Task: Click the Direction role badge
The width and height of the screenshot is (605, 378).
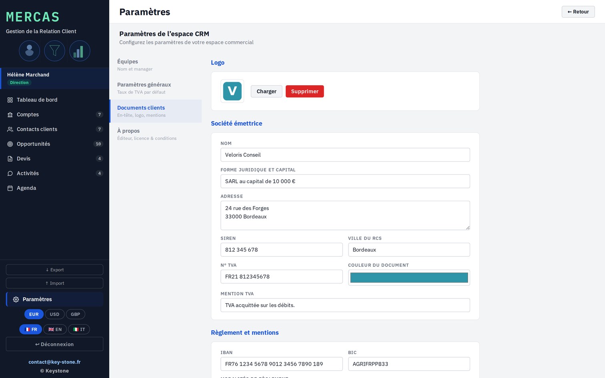Action: coord(19,83)
